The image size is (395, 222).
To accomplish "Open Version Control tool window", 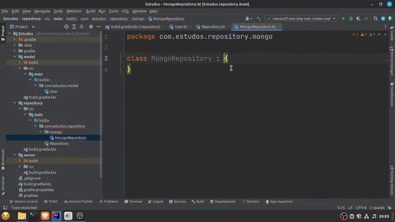I will click(23, 202).
